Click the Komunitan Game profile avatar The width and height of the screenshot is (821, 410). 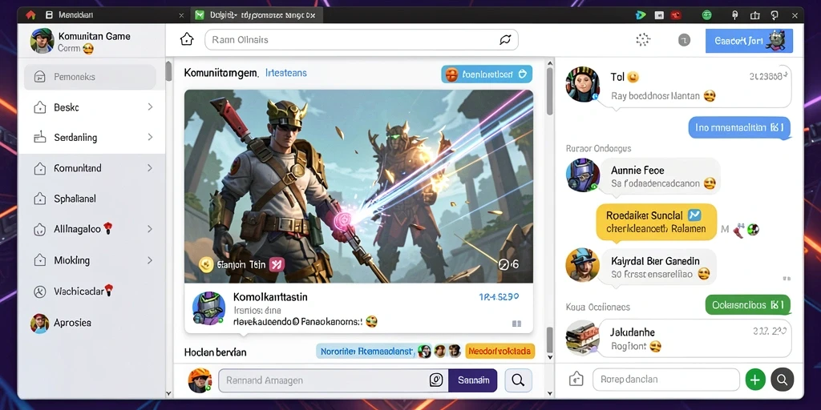(42, 41)
